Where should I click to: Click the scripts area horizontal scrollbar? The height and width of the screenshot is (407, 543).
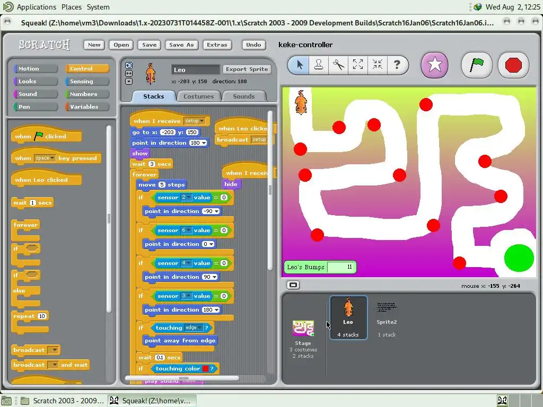click(182, 378)
